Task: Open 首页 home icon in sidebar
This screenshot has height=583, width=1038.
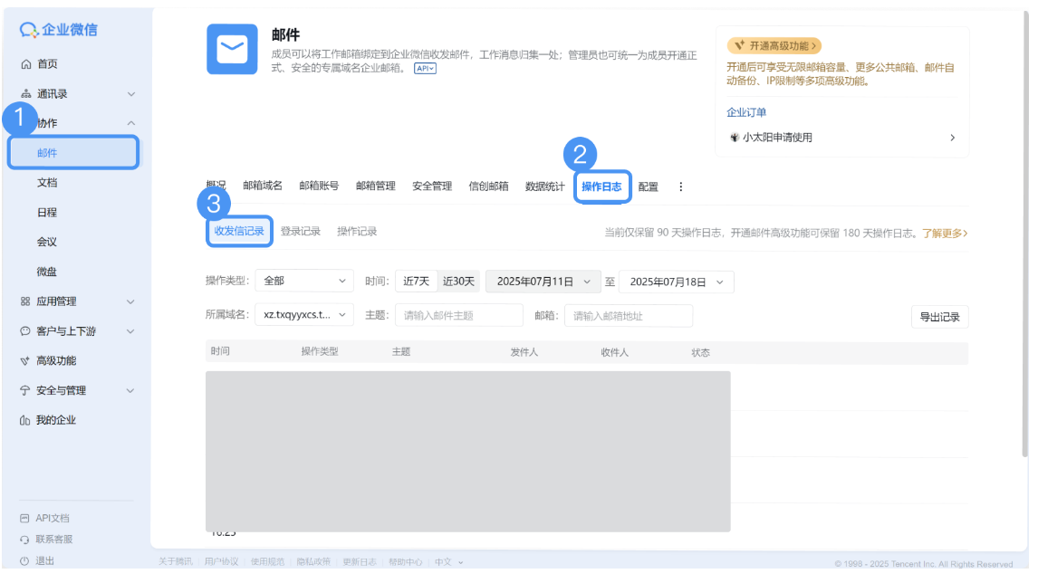Action: tap(26, 64)
